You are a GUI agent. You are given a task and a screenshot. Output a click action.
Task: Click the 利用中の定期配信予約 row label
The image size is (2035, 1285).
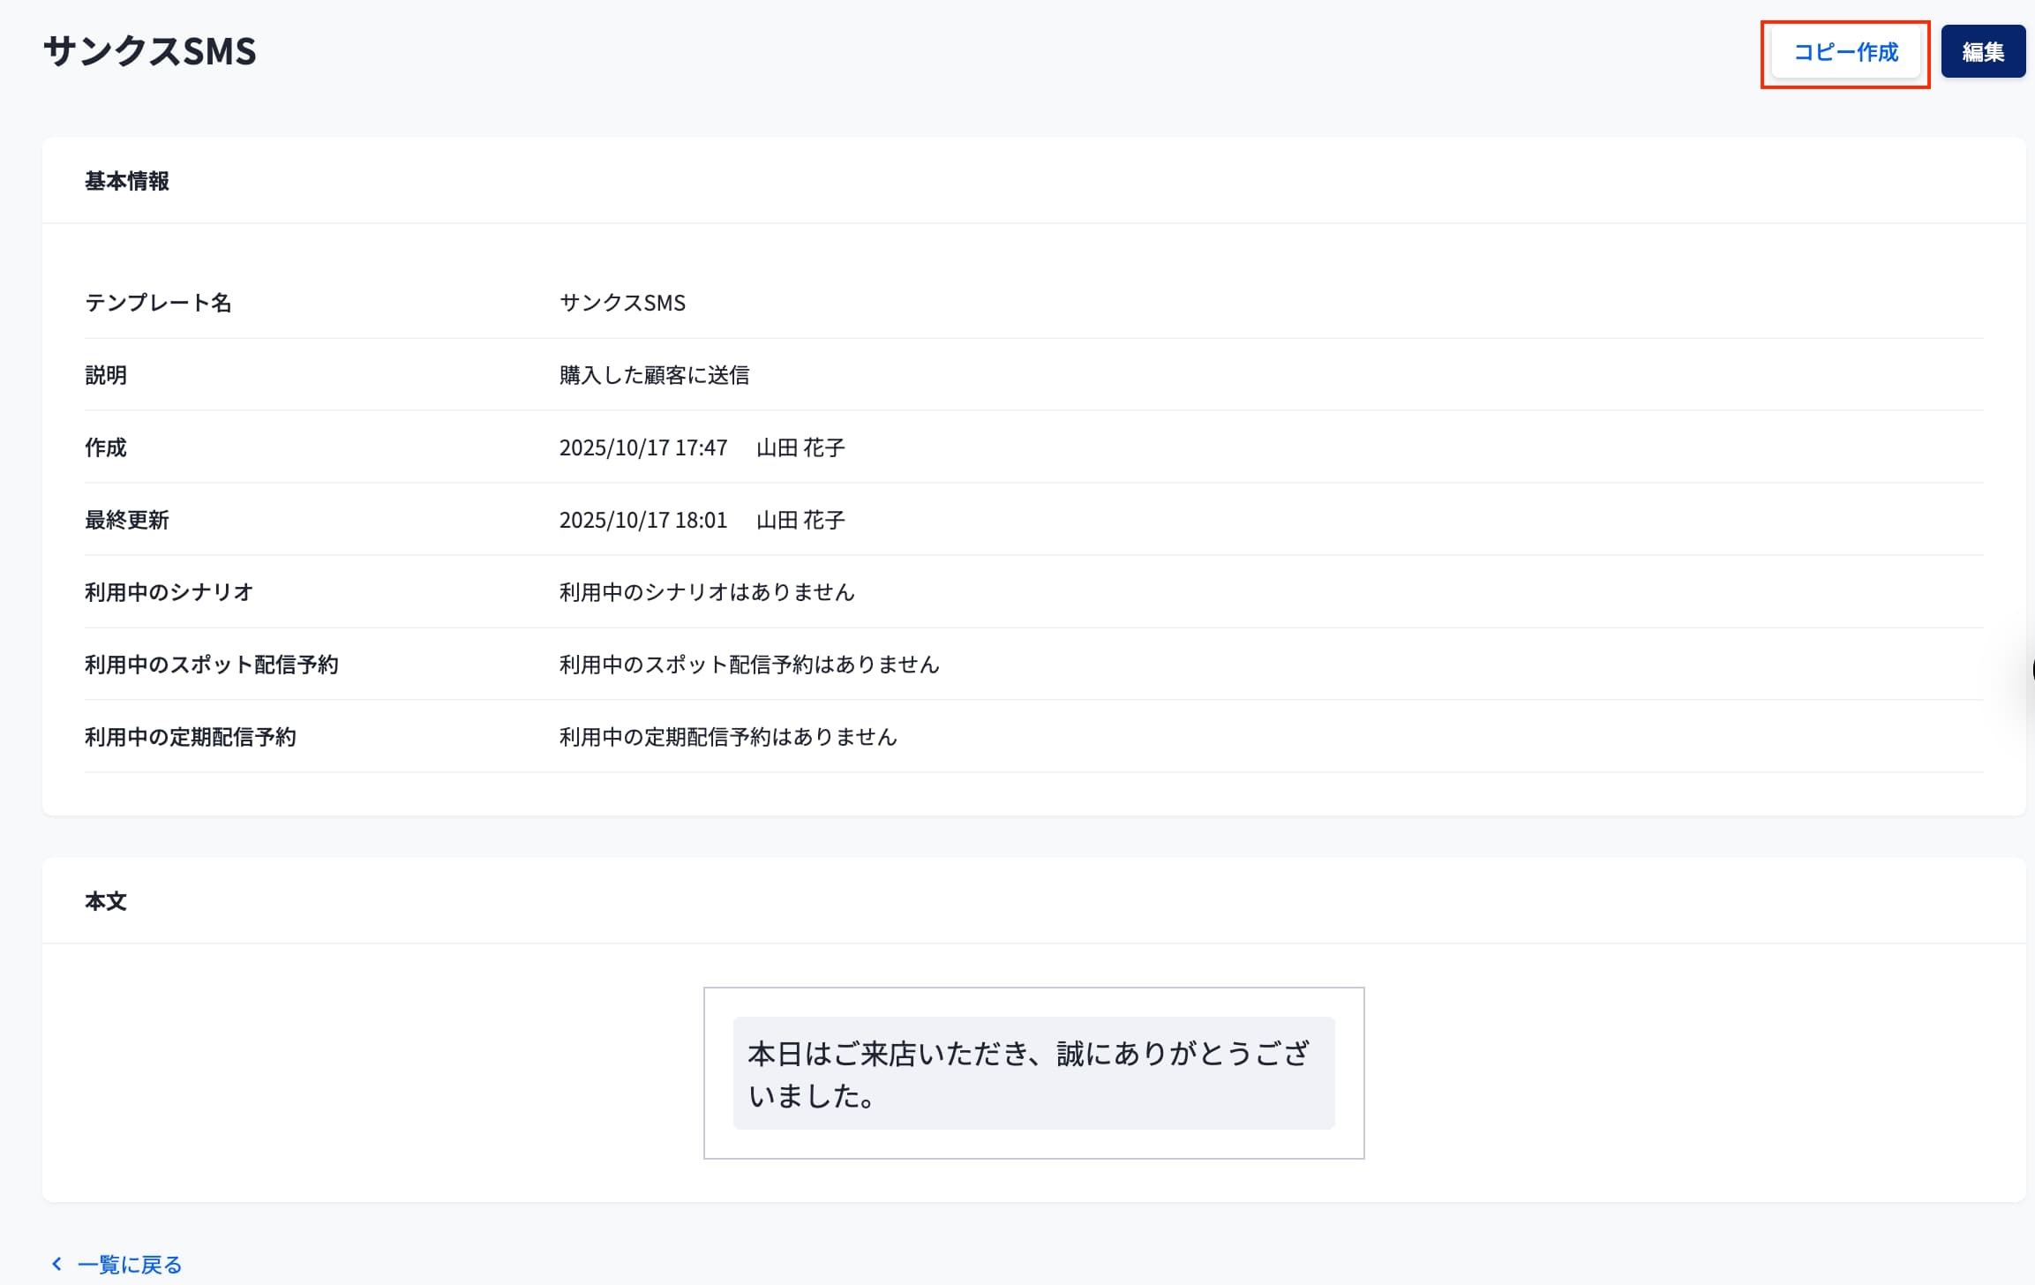click(191, 737)
